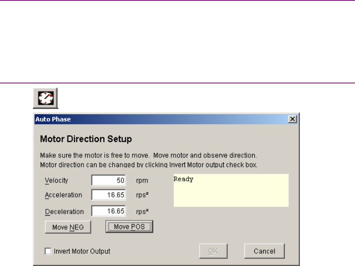Click the rpm unit text
355x266 pixels.
(142, 181)
